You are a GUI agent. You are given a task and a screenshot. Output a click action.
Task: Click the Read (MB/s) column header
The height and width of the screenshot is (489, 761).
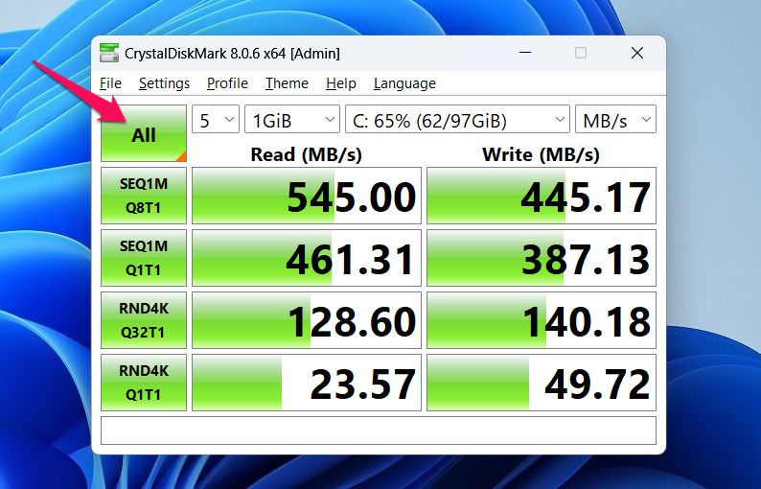click(307, 154)
